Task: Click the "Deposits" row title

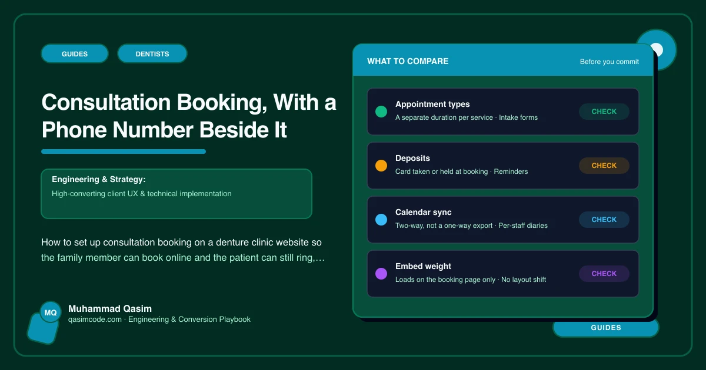Action: 412,158
